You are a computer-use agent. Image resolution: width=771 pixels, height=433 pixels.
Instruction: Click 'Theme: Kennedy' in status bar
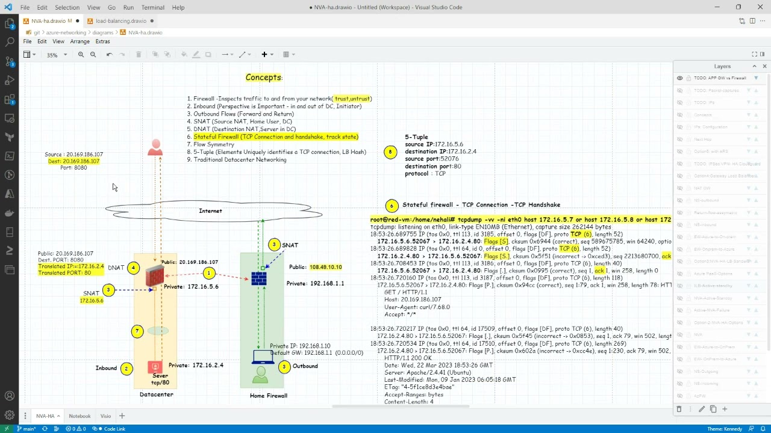[x=725, y=429]
